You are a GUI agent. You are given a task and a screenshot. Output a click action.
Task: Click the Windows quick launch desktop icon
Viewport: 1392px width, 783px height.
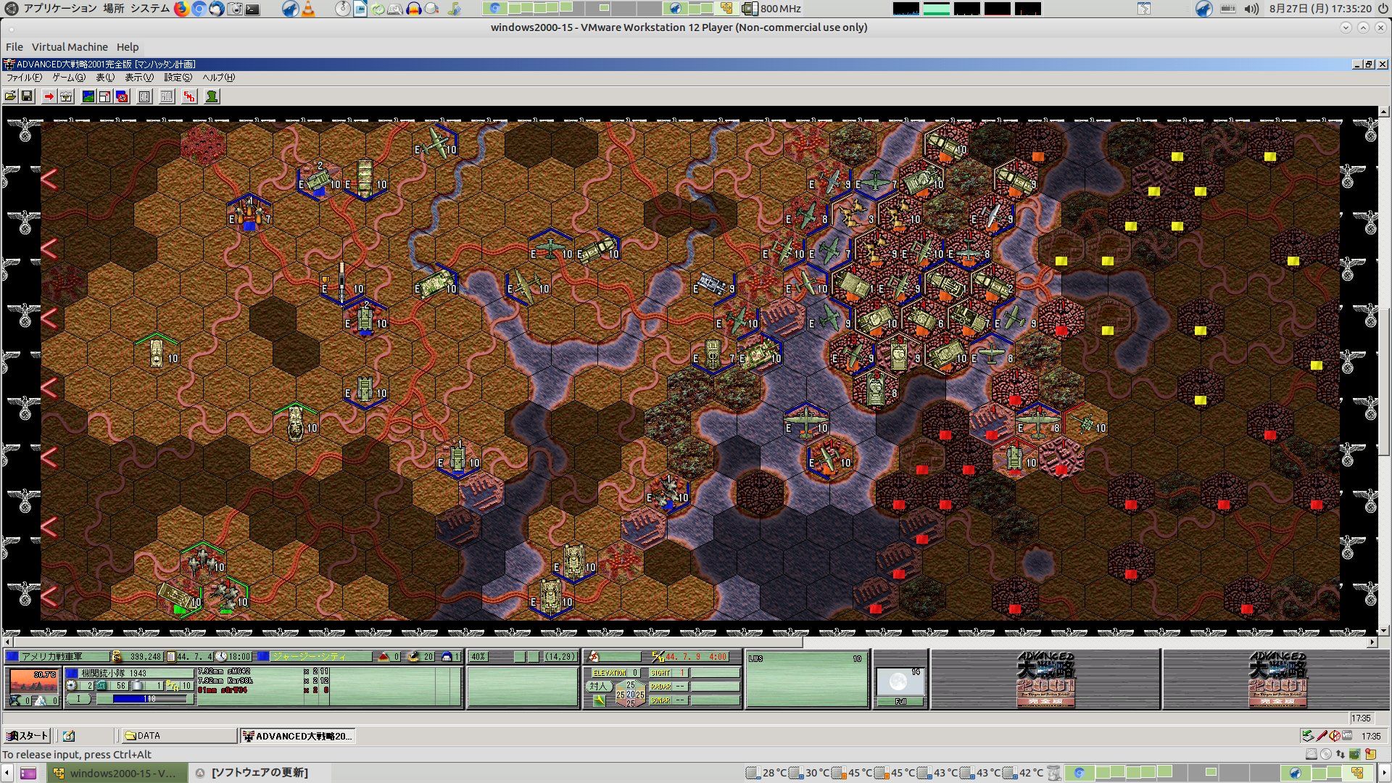[69, 736]
